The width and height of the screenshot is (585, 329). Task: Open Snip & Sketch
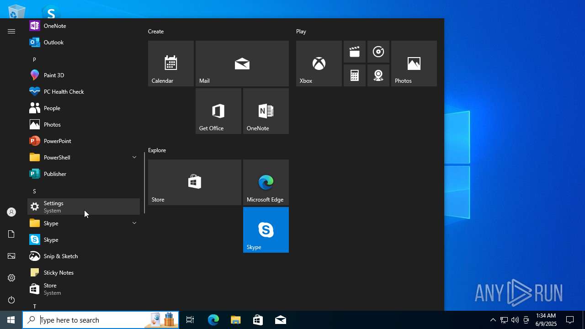click(84, 256)
